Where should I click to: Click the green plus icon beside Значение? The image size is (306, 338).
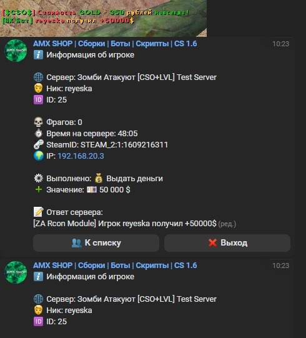tap(39, 189)
